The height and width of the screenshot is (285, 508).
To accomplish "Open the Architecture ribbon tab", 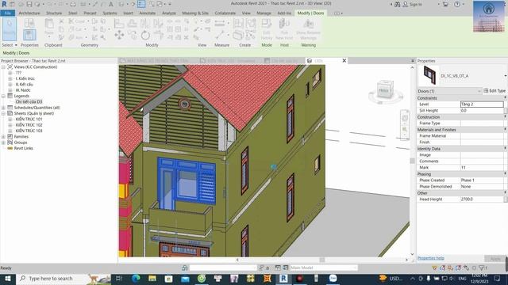I will [x=29, y=13].
